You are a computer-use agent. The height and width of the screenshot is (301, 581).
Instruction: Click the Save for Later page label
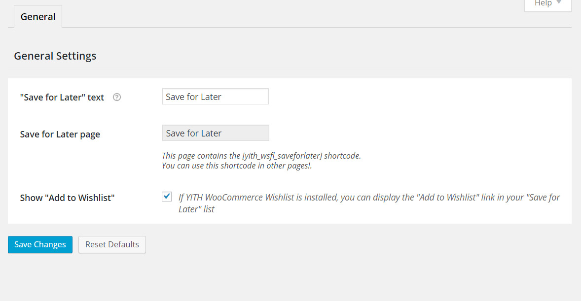[60, 134]
